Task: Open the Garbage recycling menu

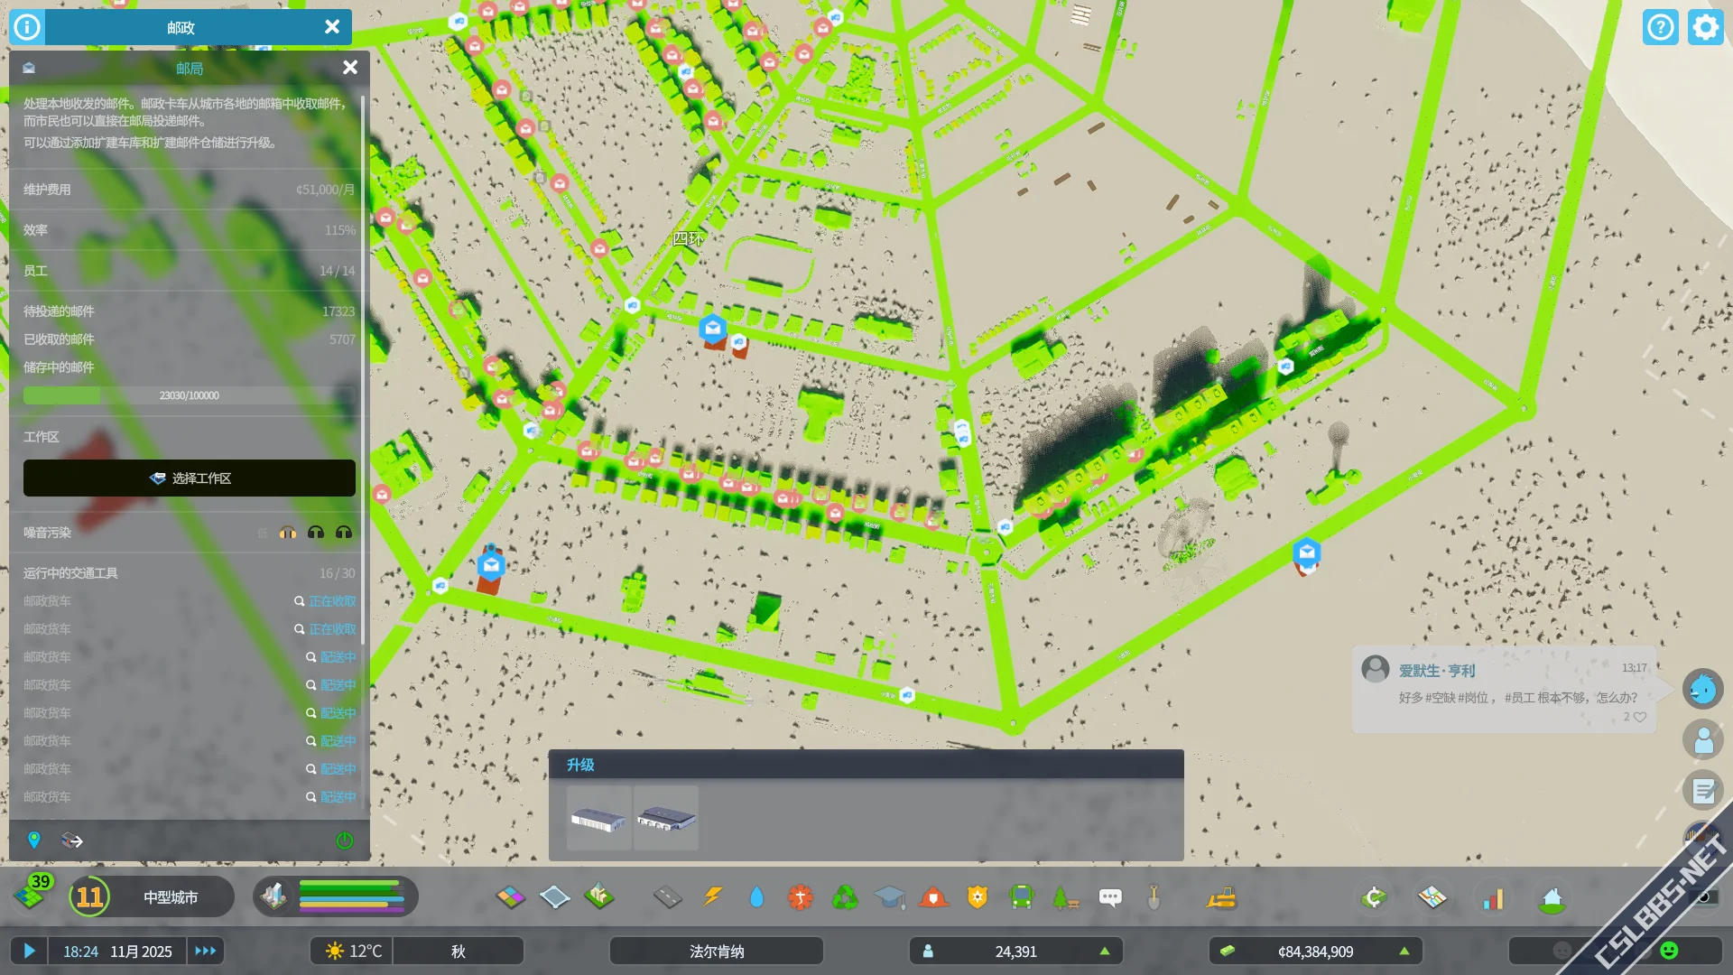Action: [x=845, y=897]
